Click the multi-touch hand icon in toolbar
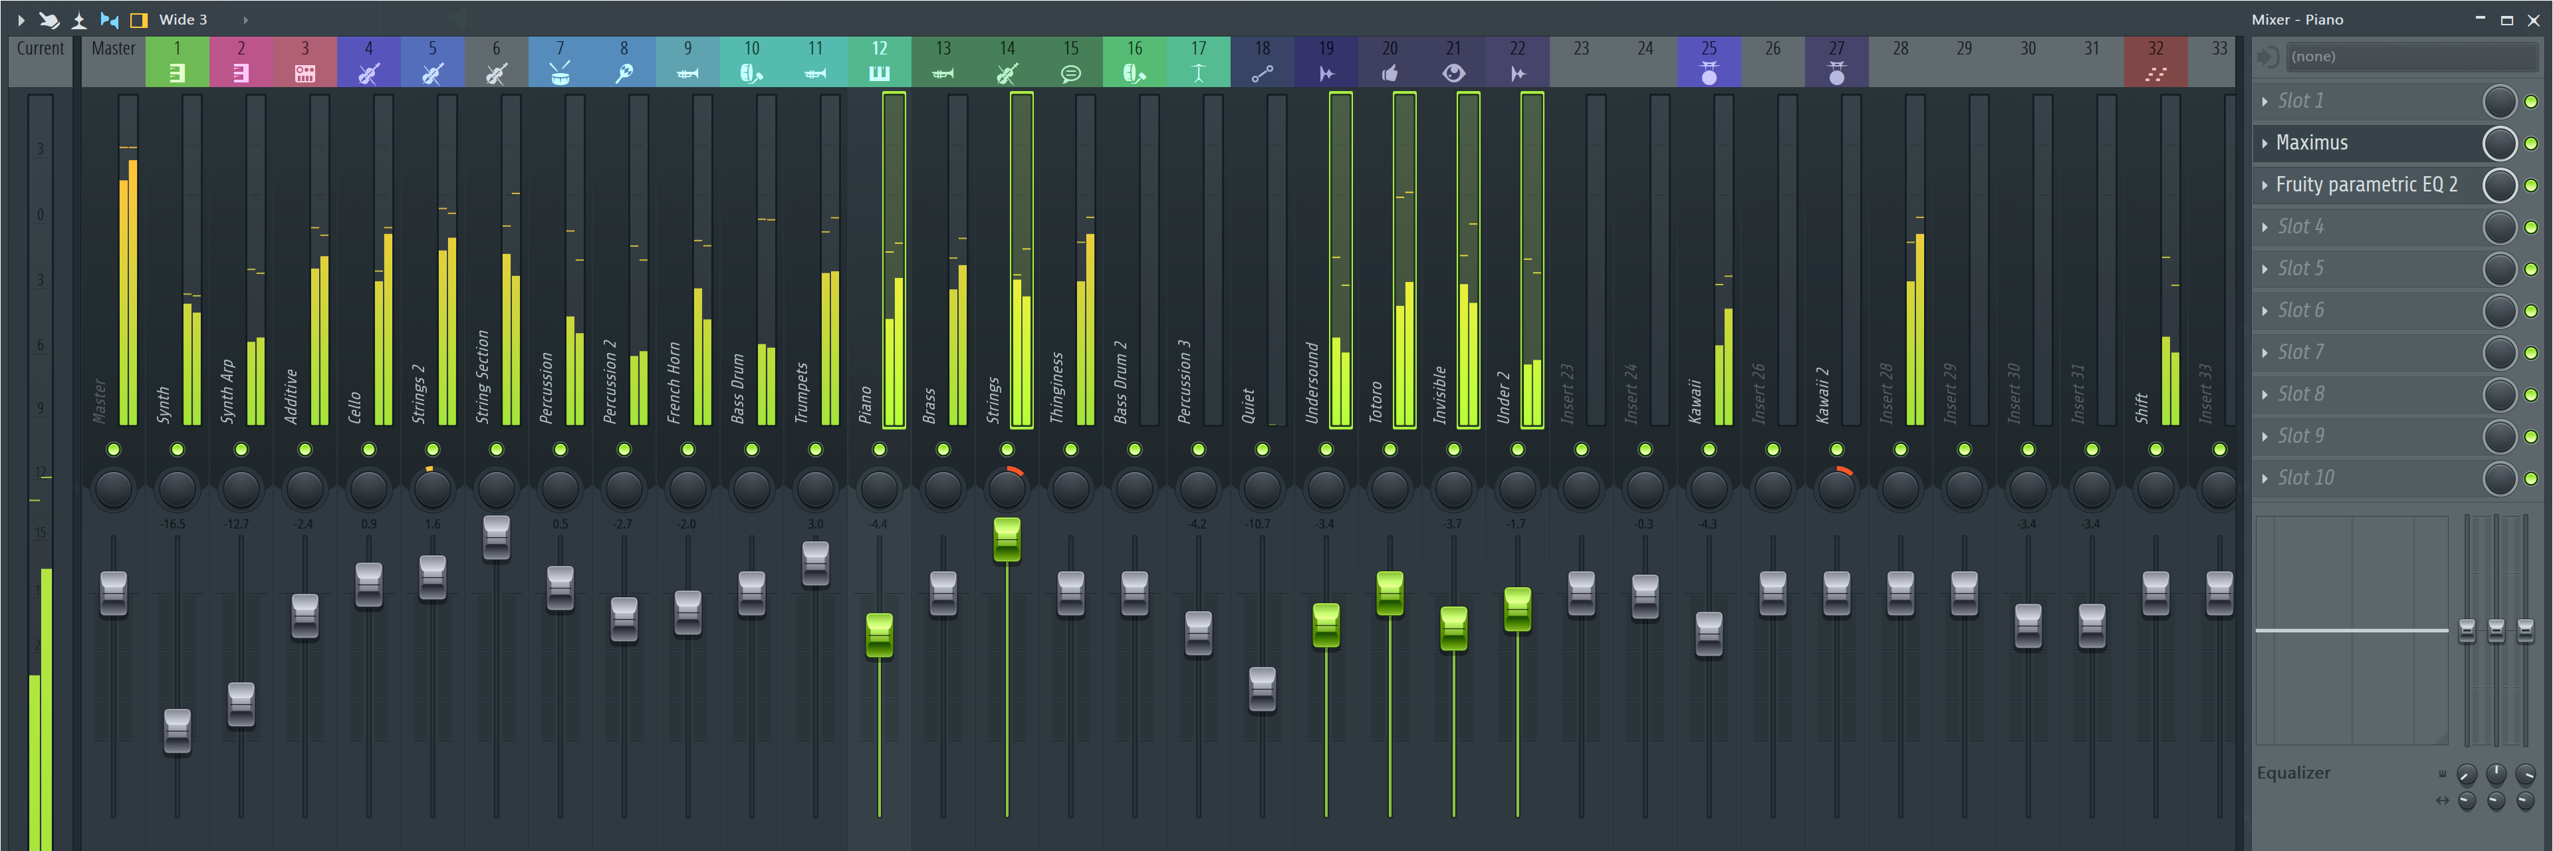This screenshot has width=2553, height=851. pos(49,20)
